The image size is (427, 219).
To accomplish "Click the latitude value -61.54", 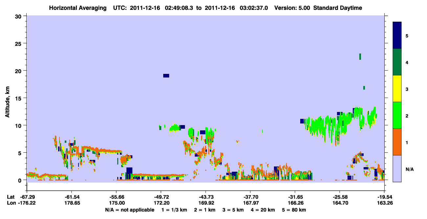I will pos(71,197).
